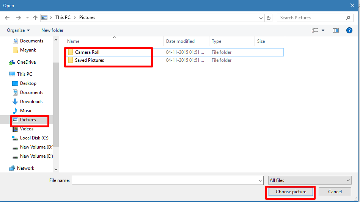Open Desktop in the navigation pane
360x202 pixels.
(x=28, y=83)
